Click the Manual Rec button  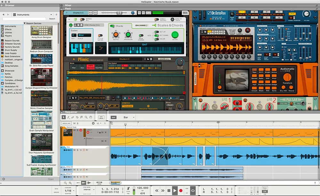pyautogui.click(x=66, y=123)
